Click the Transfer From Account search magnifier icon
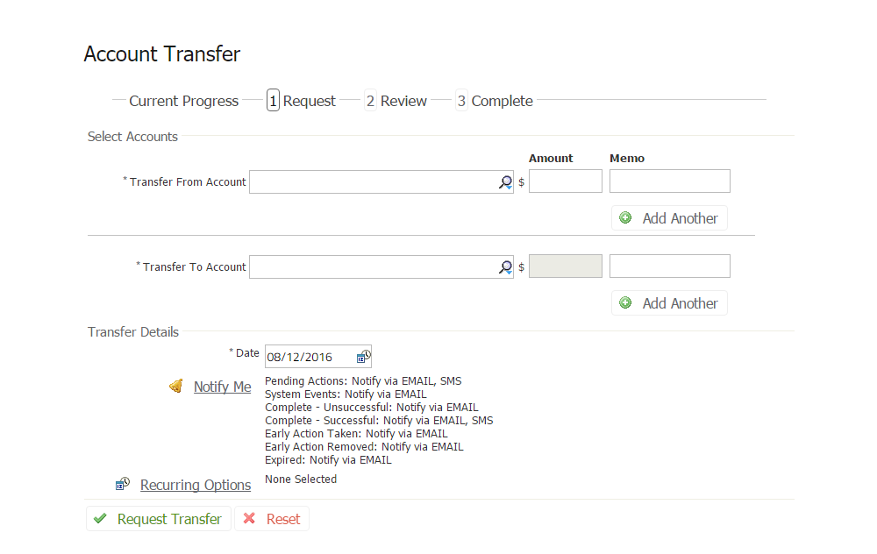Image resolution: width=877 pixels, height=554 pixels. click(506, 182)
